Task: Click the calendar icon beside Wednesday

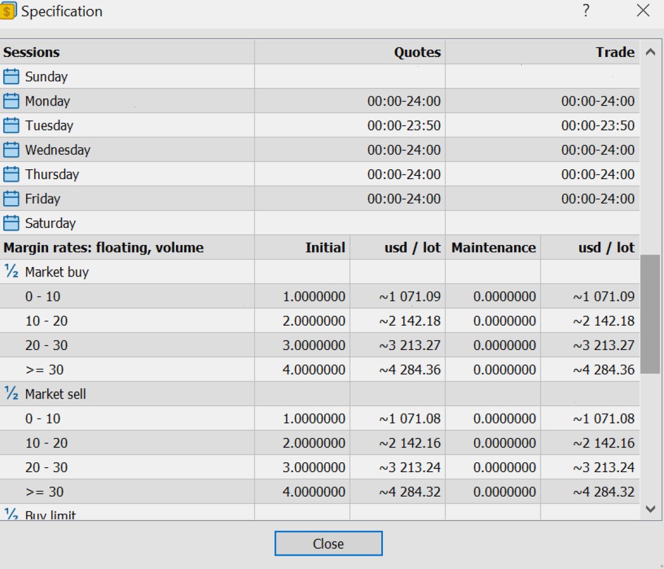Action: 11,150
